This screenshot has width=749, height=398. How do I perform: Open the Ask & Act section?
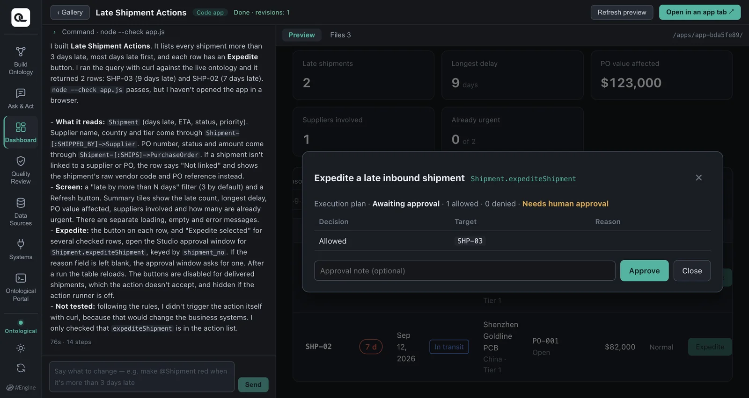(21, 99)
